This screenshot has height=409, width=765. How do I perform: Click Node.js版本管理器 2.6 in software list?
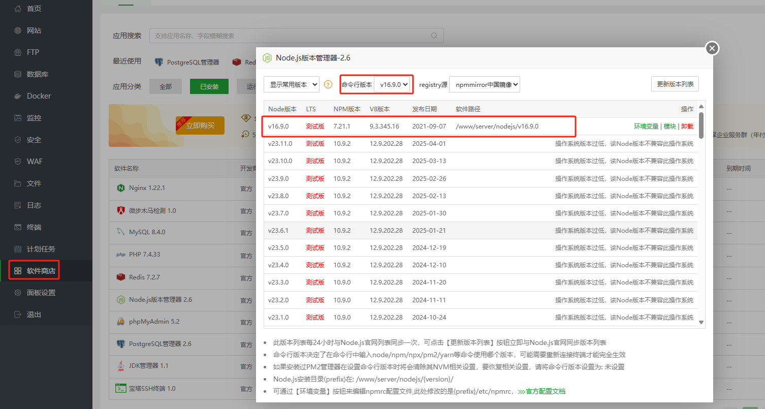[161, 299]
